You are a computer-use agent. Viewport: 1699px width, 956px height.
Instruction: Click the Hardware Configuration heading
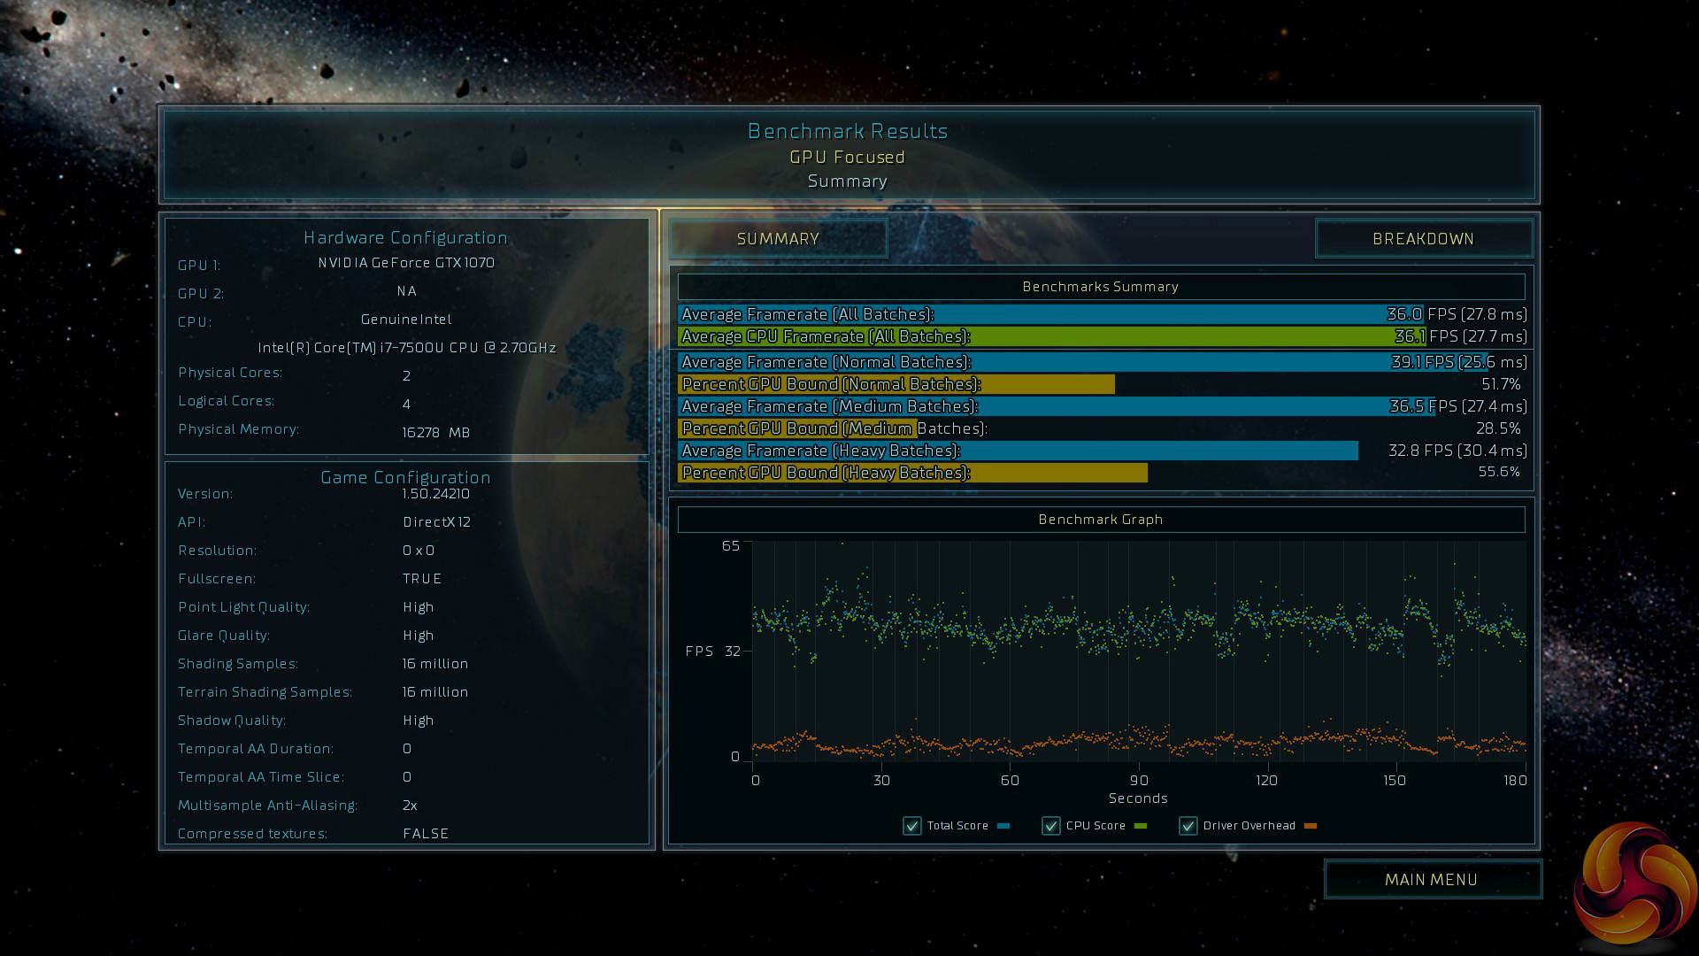tap(405, 237)
